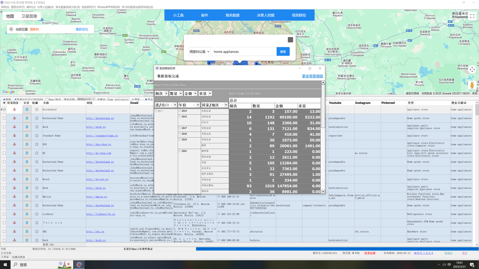This screenshot has width=479, height=269.
Task: Select the 决策人挖掘 tab on map bar
Action: tap(265, 15)
